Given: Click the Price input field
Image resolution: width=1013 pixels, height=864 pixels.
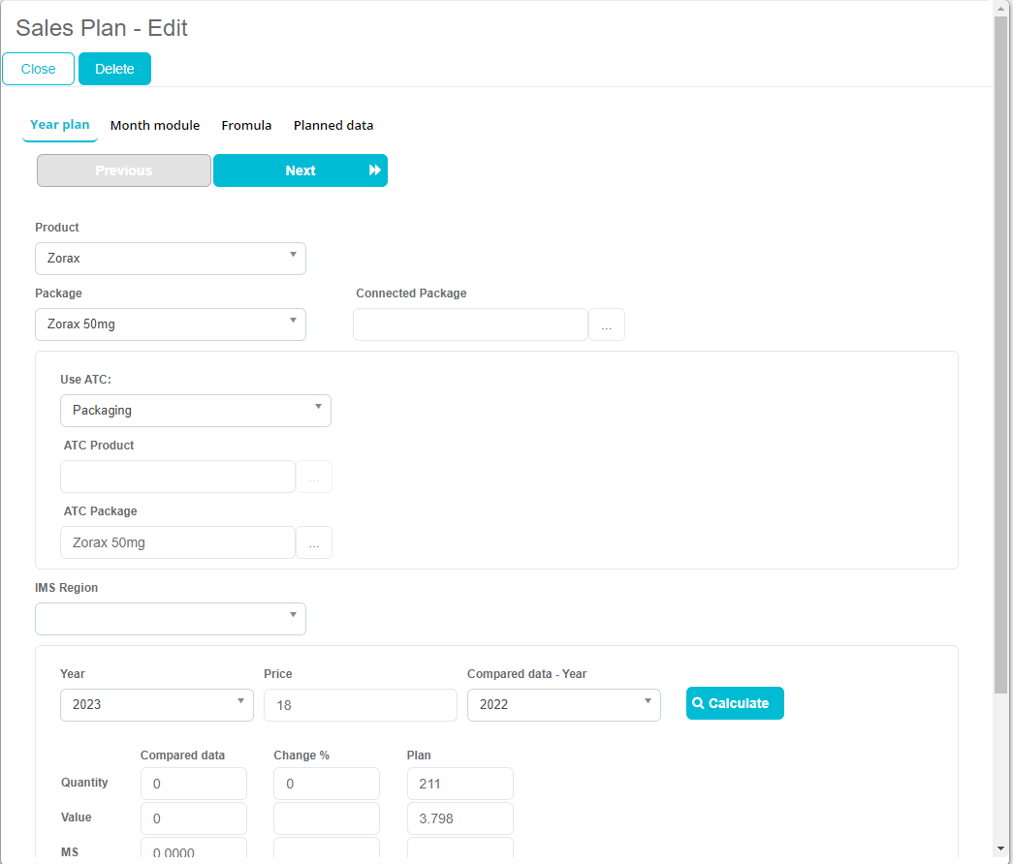Looking at the screenshot, I should pyautogui.click(x=361, y=705).
